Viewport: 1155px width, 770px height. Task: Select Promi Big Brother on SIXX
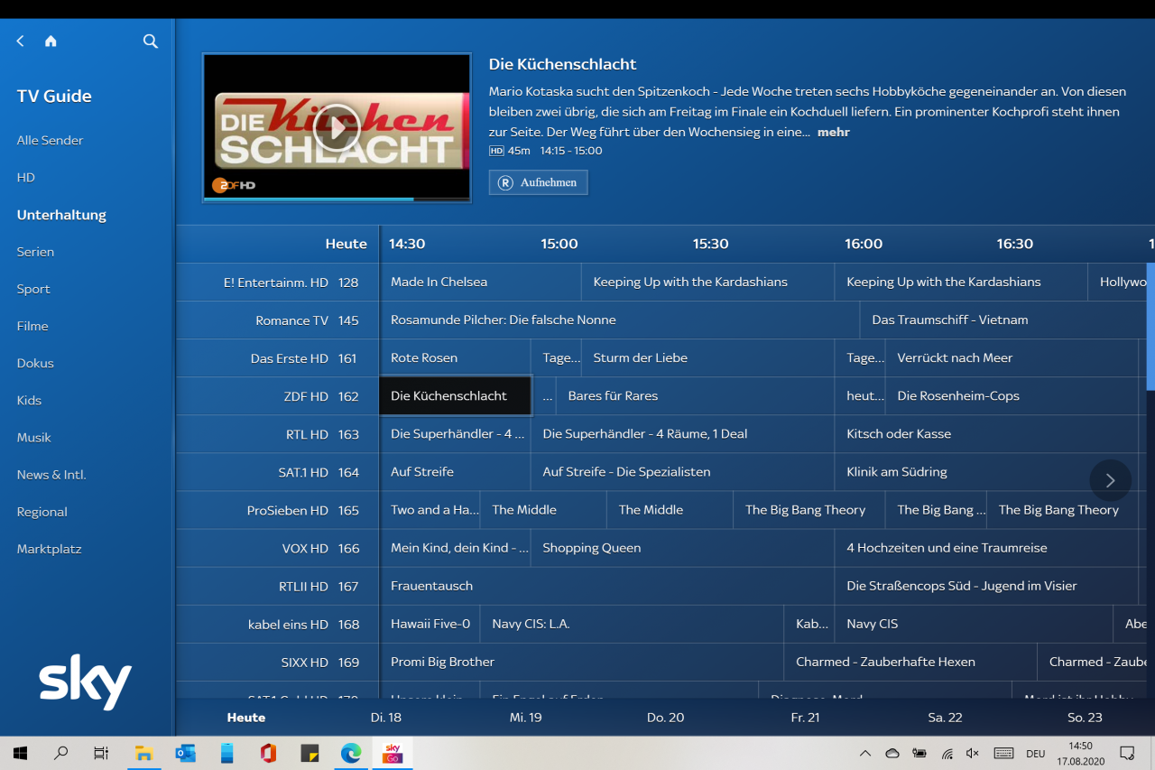tap(581, 662)
